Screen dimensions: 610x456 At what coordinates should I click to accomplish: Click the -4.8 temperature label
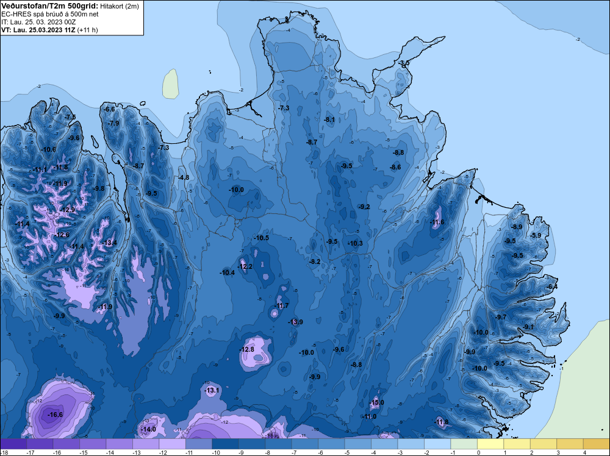[x=183, y=177]
